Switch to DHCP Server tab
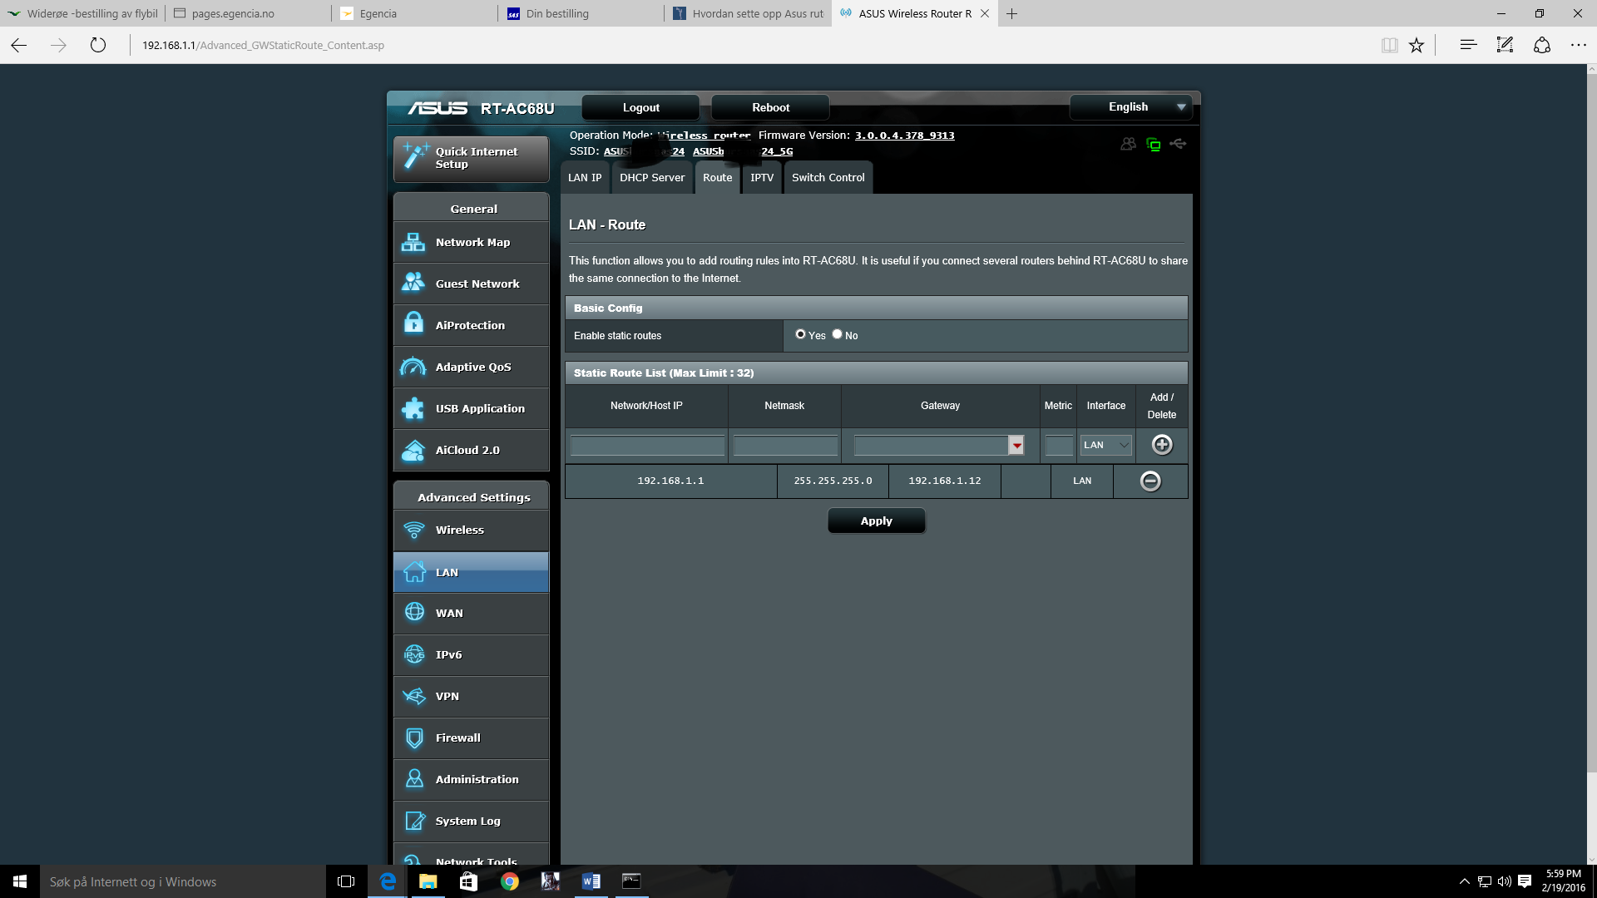This screenshot has height=898, width=1597. (652, 177)
